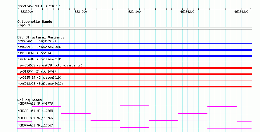
Task: Click the magenta gene line for NR_110565
Action: pyautogui.click(x=134, y=113)
